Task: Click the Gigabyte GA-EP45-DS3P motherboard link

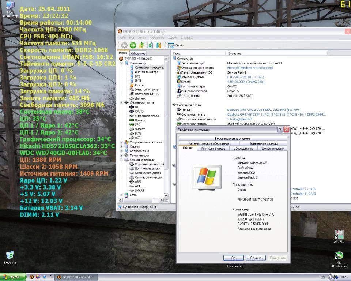Action: point(276,115)
